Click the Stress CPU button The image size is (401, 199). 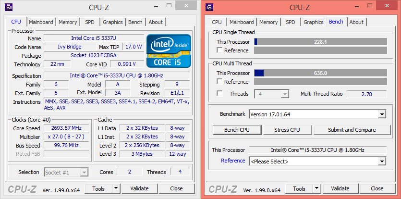click(x=287, y=130)
